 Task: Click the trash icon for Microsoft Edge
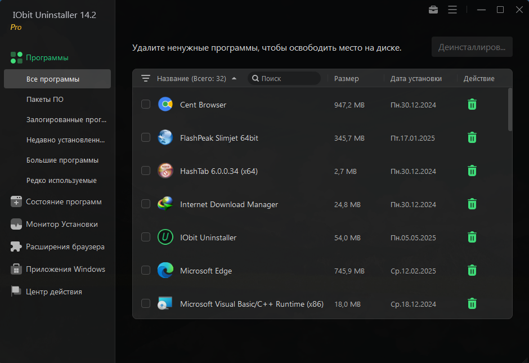(472, 271)
